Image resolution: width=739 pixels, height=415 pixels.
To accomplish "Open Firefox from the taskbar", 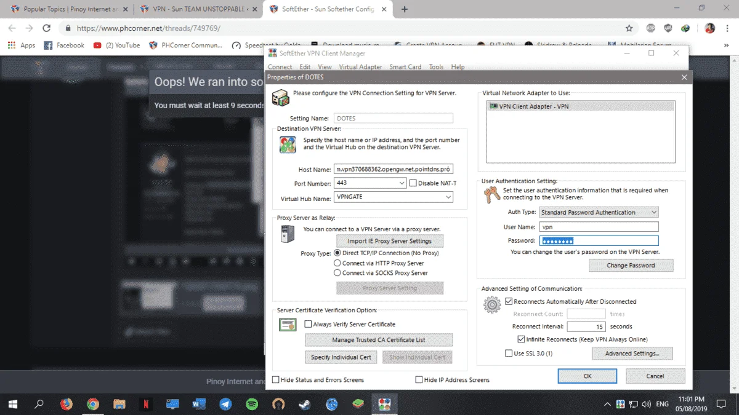I will pyautogui.click(x=66, y=404).
